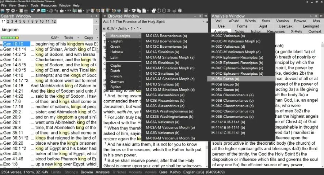Click Analysis button in status bar
The height and width of the screenshot is (175, 324).
103,172
